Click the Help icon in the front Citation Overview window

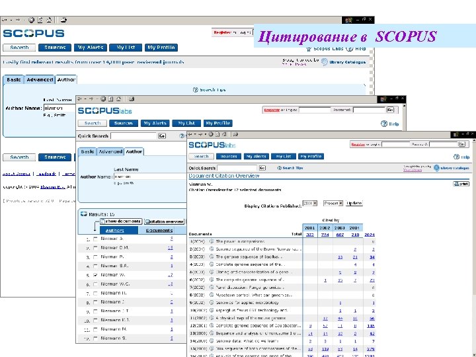[x=456, y=157]
